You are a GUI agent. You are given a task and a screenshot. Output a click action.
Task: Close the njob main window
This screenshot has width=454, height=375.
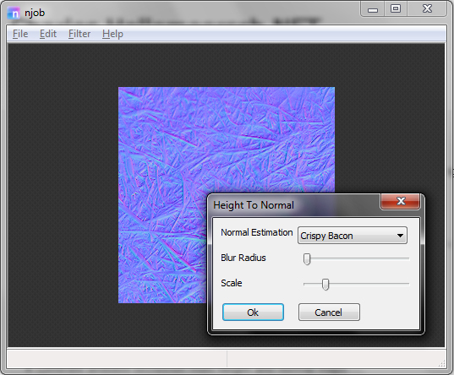pyautogui.click(x=427, y=9)
